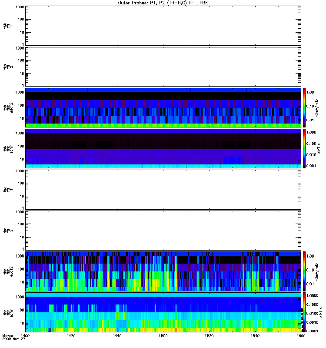This screenshot has height=348, width=326.
Task: Click the "0.0100" color bar value
Action: coord(312,313)
